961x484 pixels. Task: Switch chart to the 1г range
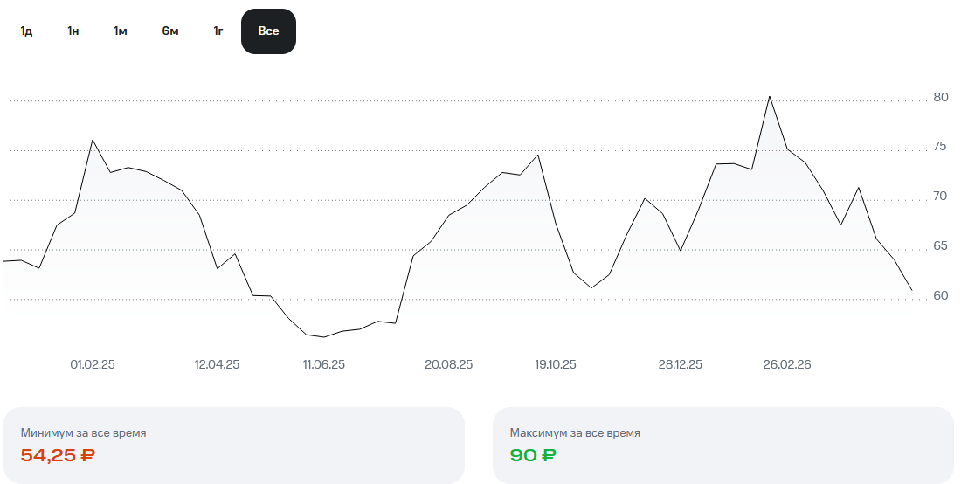point(218,31)
